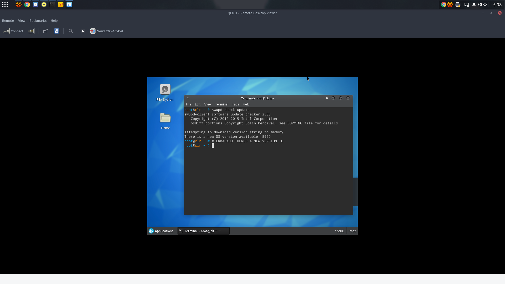
Task: Open the application grid launcher
Action: pos(5,4)
